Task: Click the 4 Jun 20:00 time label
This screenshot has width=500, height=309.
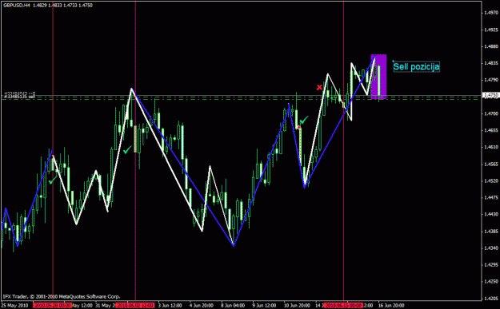Action: (x=202, y=306)
